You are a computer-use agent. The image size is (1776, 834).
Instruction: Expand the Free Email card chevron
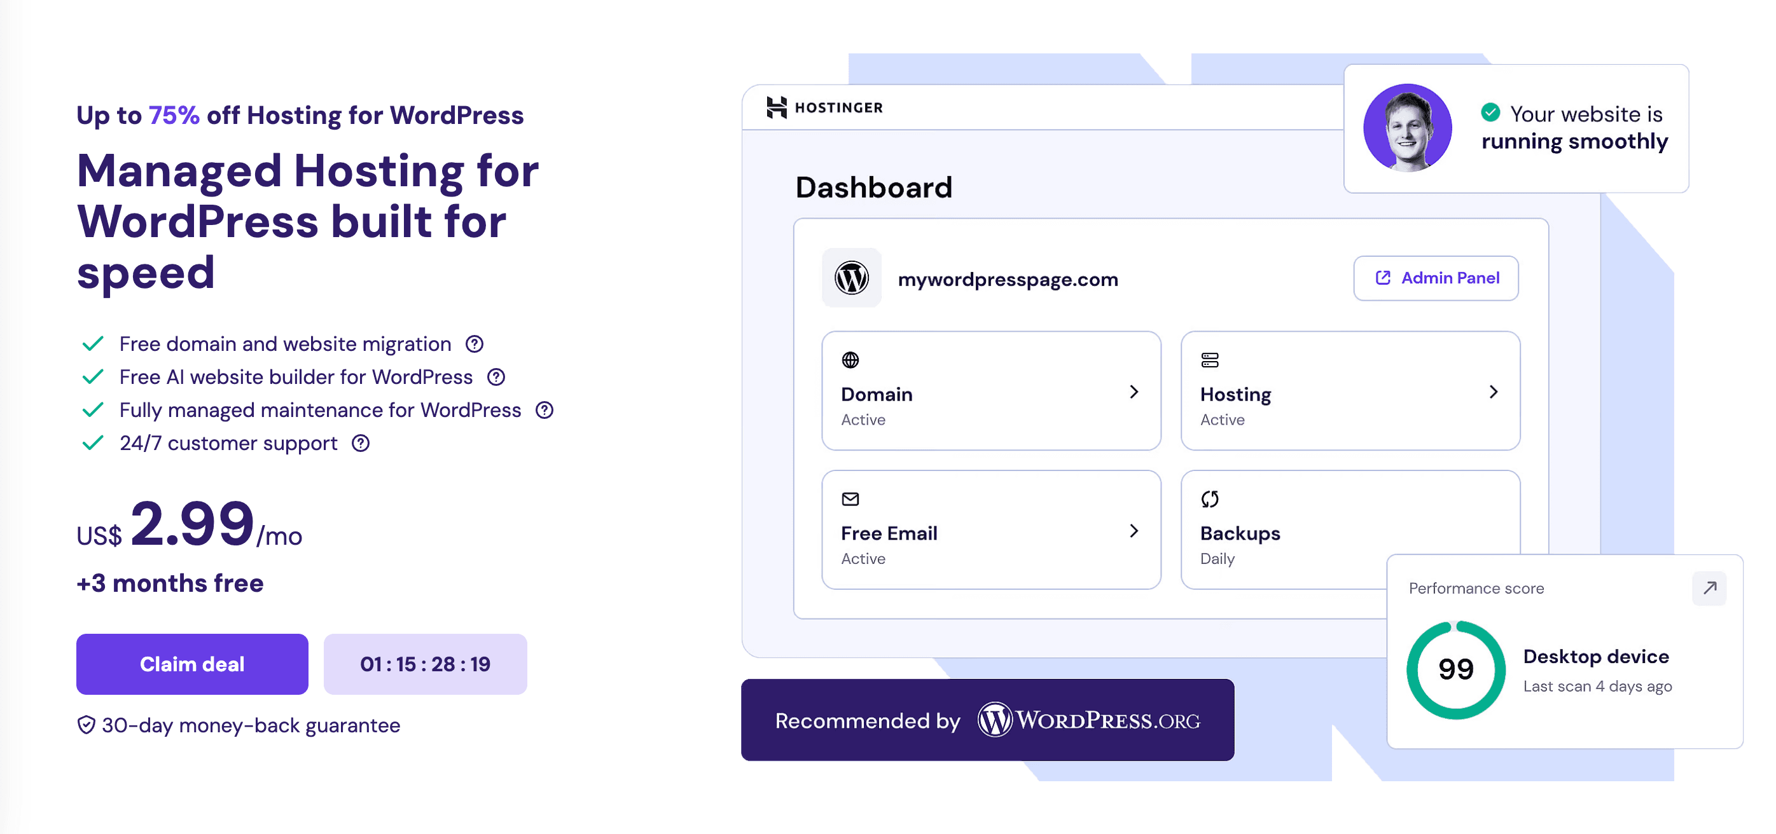pos(1134,531)
